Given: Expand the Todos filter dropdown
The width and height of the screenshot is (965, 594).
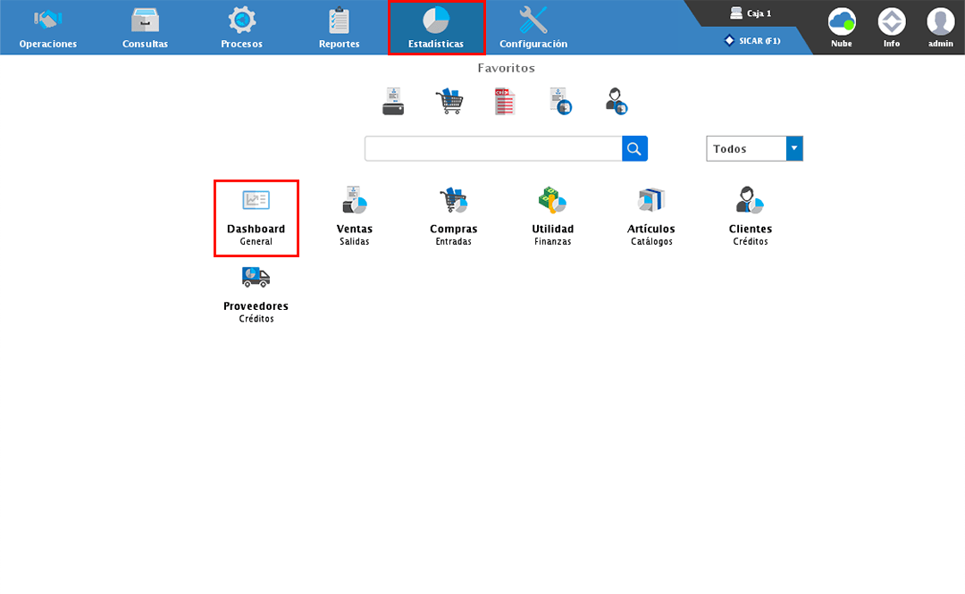Looking at the screenshot, I should pos(794,148).
